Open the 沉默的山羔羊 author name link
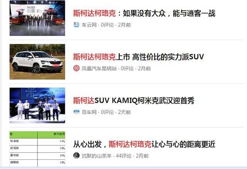 coord(96,156)
